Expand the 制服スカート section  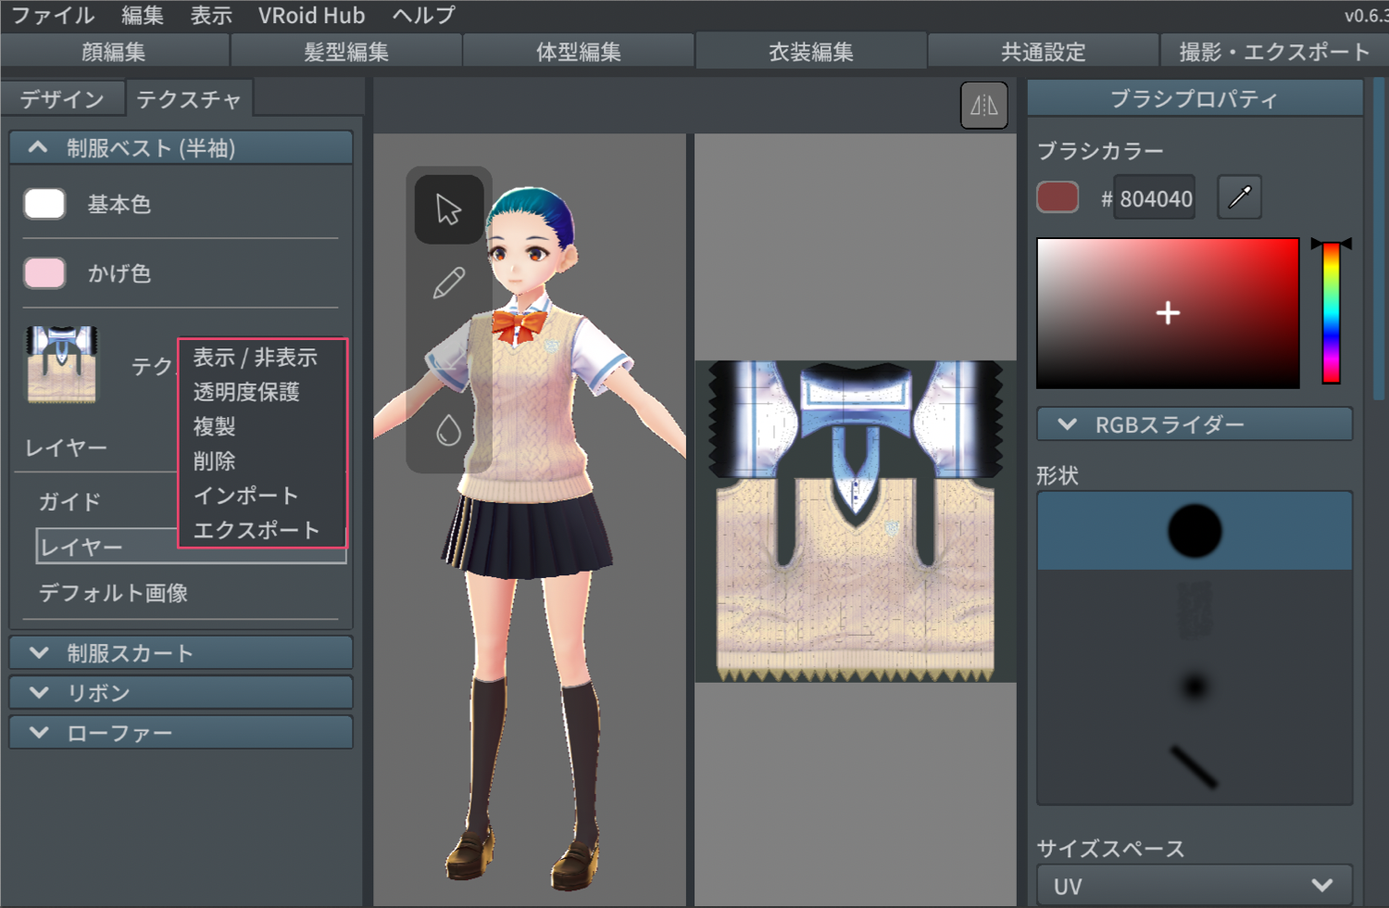click(181, 653)
